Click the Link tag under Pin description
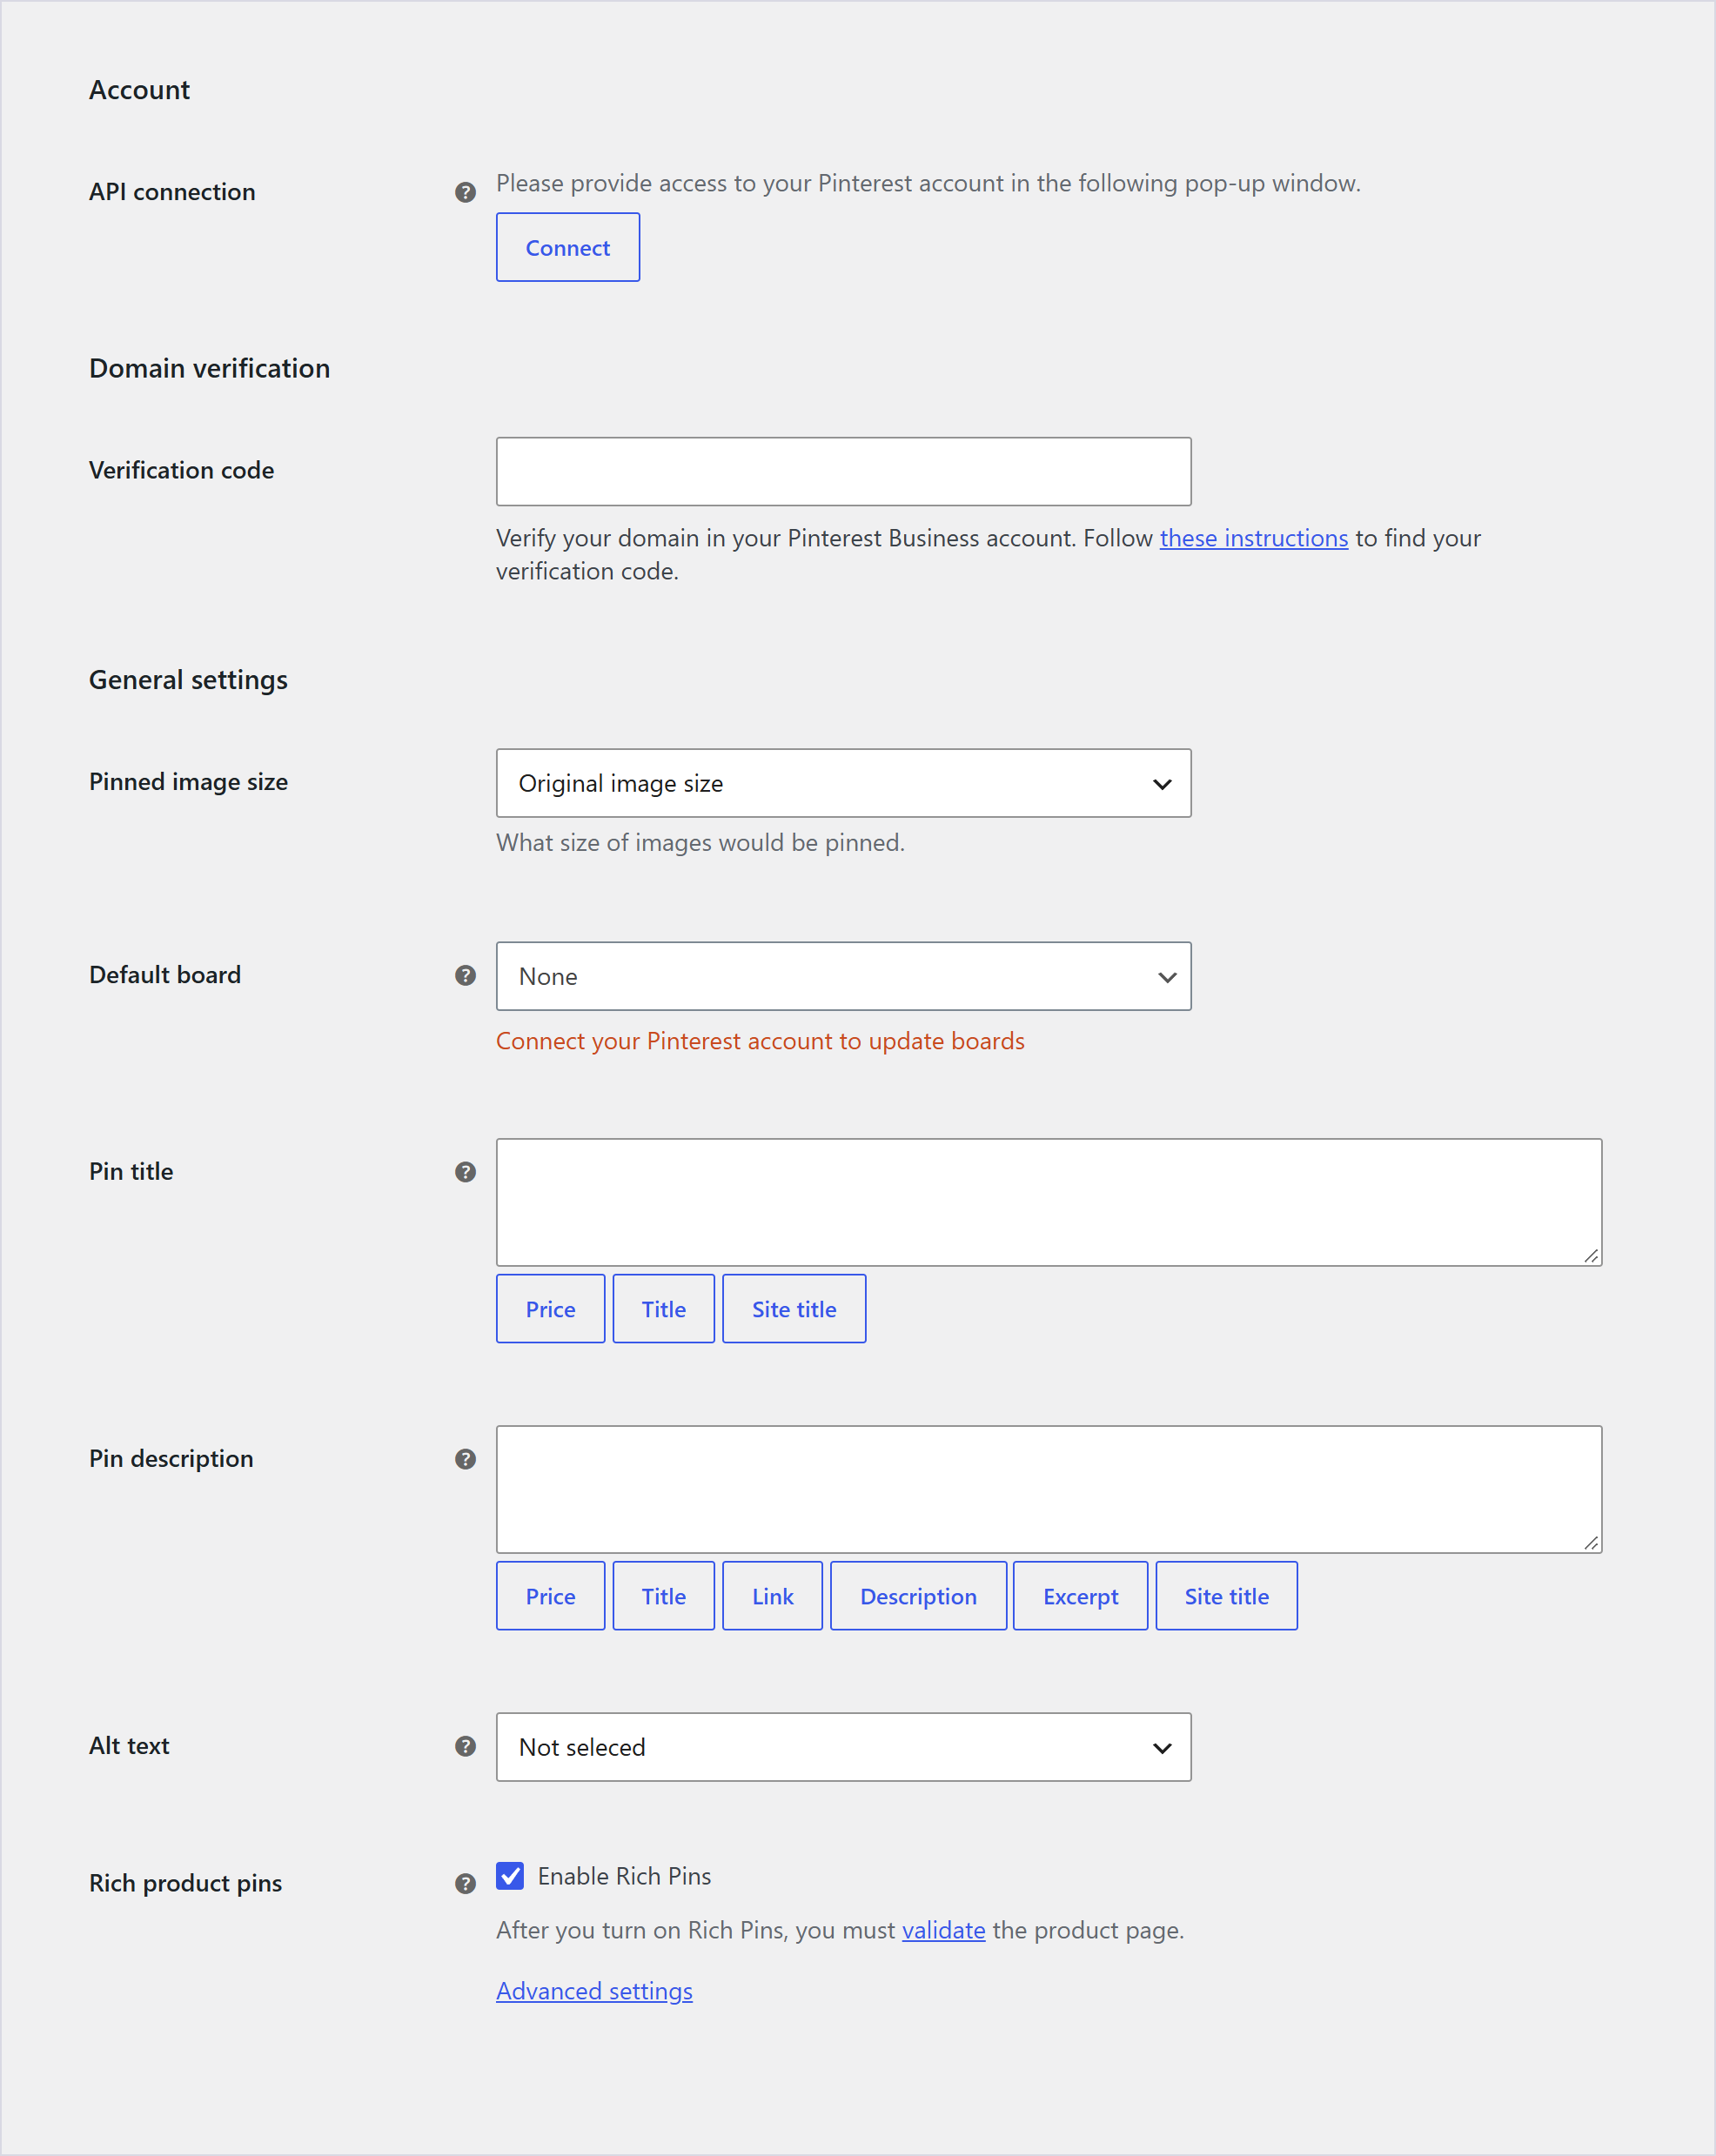The image size is (1716, 2156). click(772, 1596)
